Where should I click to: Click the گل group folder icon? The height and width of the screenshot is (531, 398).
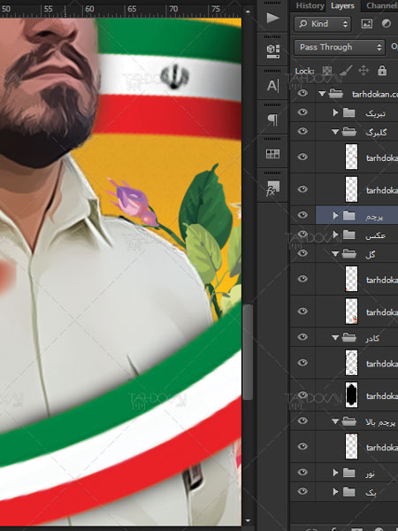pyautogui.click(x=349, y=253)
